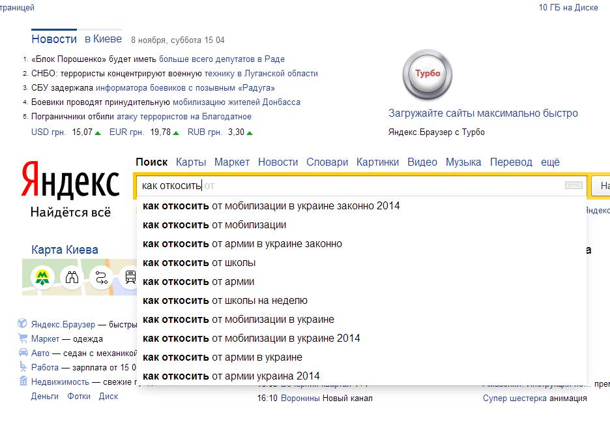This screenshot has width=610, height=435.
Task: Select suggestion 'как откосить от армии в украине'
Action: 362,357
